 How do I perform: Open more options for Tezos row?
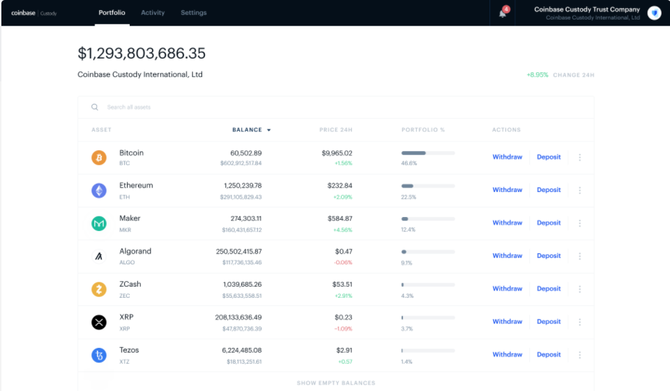click(580, 355)
